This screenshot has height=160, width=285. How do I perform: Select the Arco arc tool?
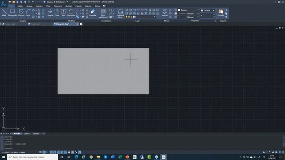(x=28, y=13)
